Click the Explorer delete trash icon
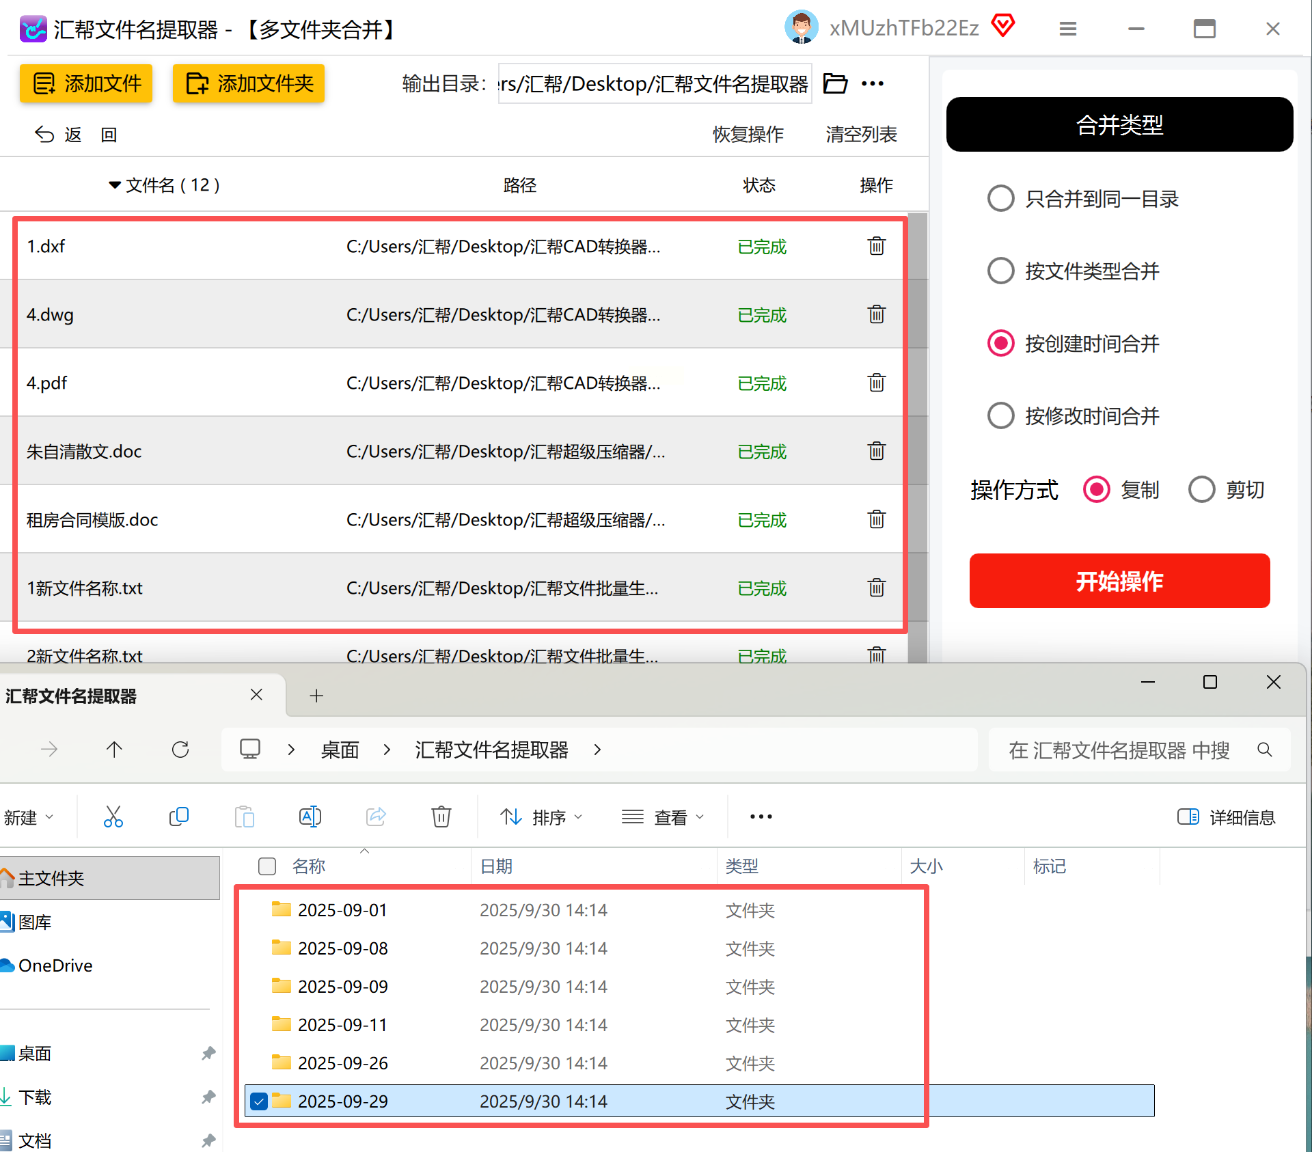 [441, 817]
